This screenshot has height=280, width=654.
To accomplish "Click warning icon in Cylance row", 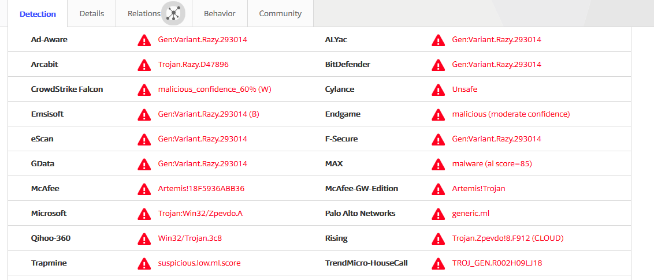I will click(x=438, y=89).
